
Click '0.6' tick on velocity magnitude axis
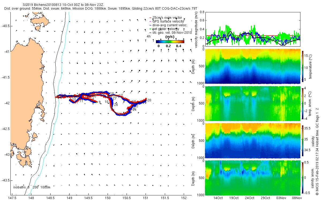[202, 20]
